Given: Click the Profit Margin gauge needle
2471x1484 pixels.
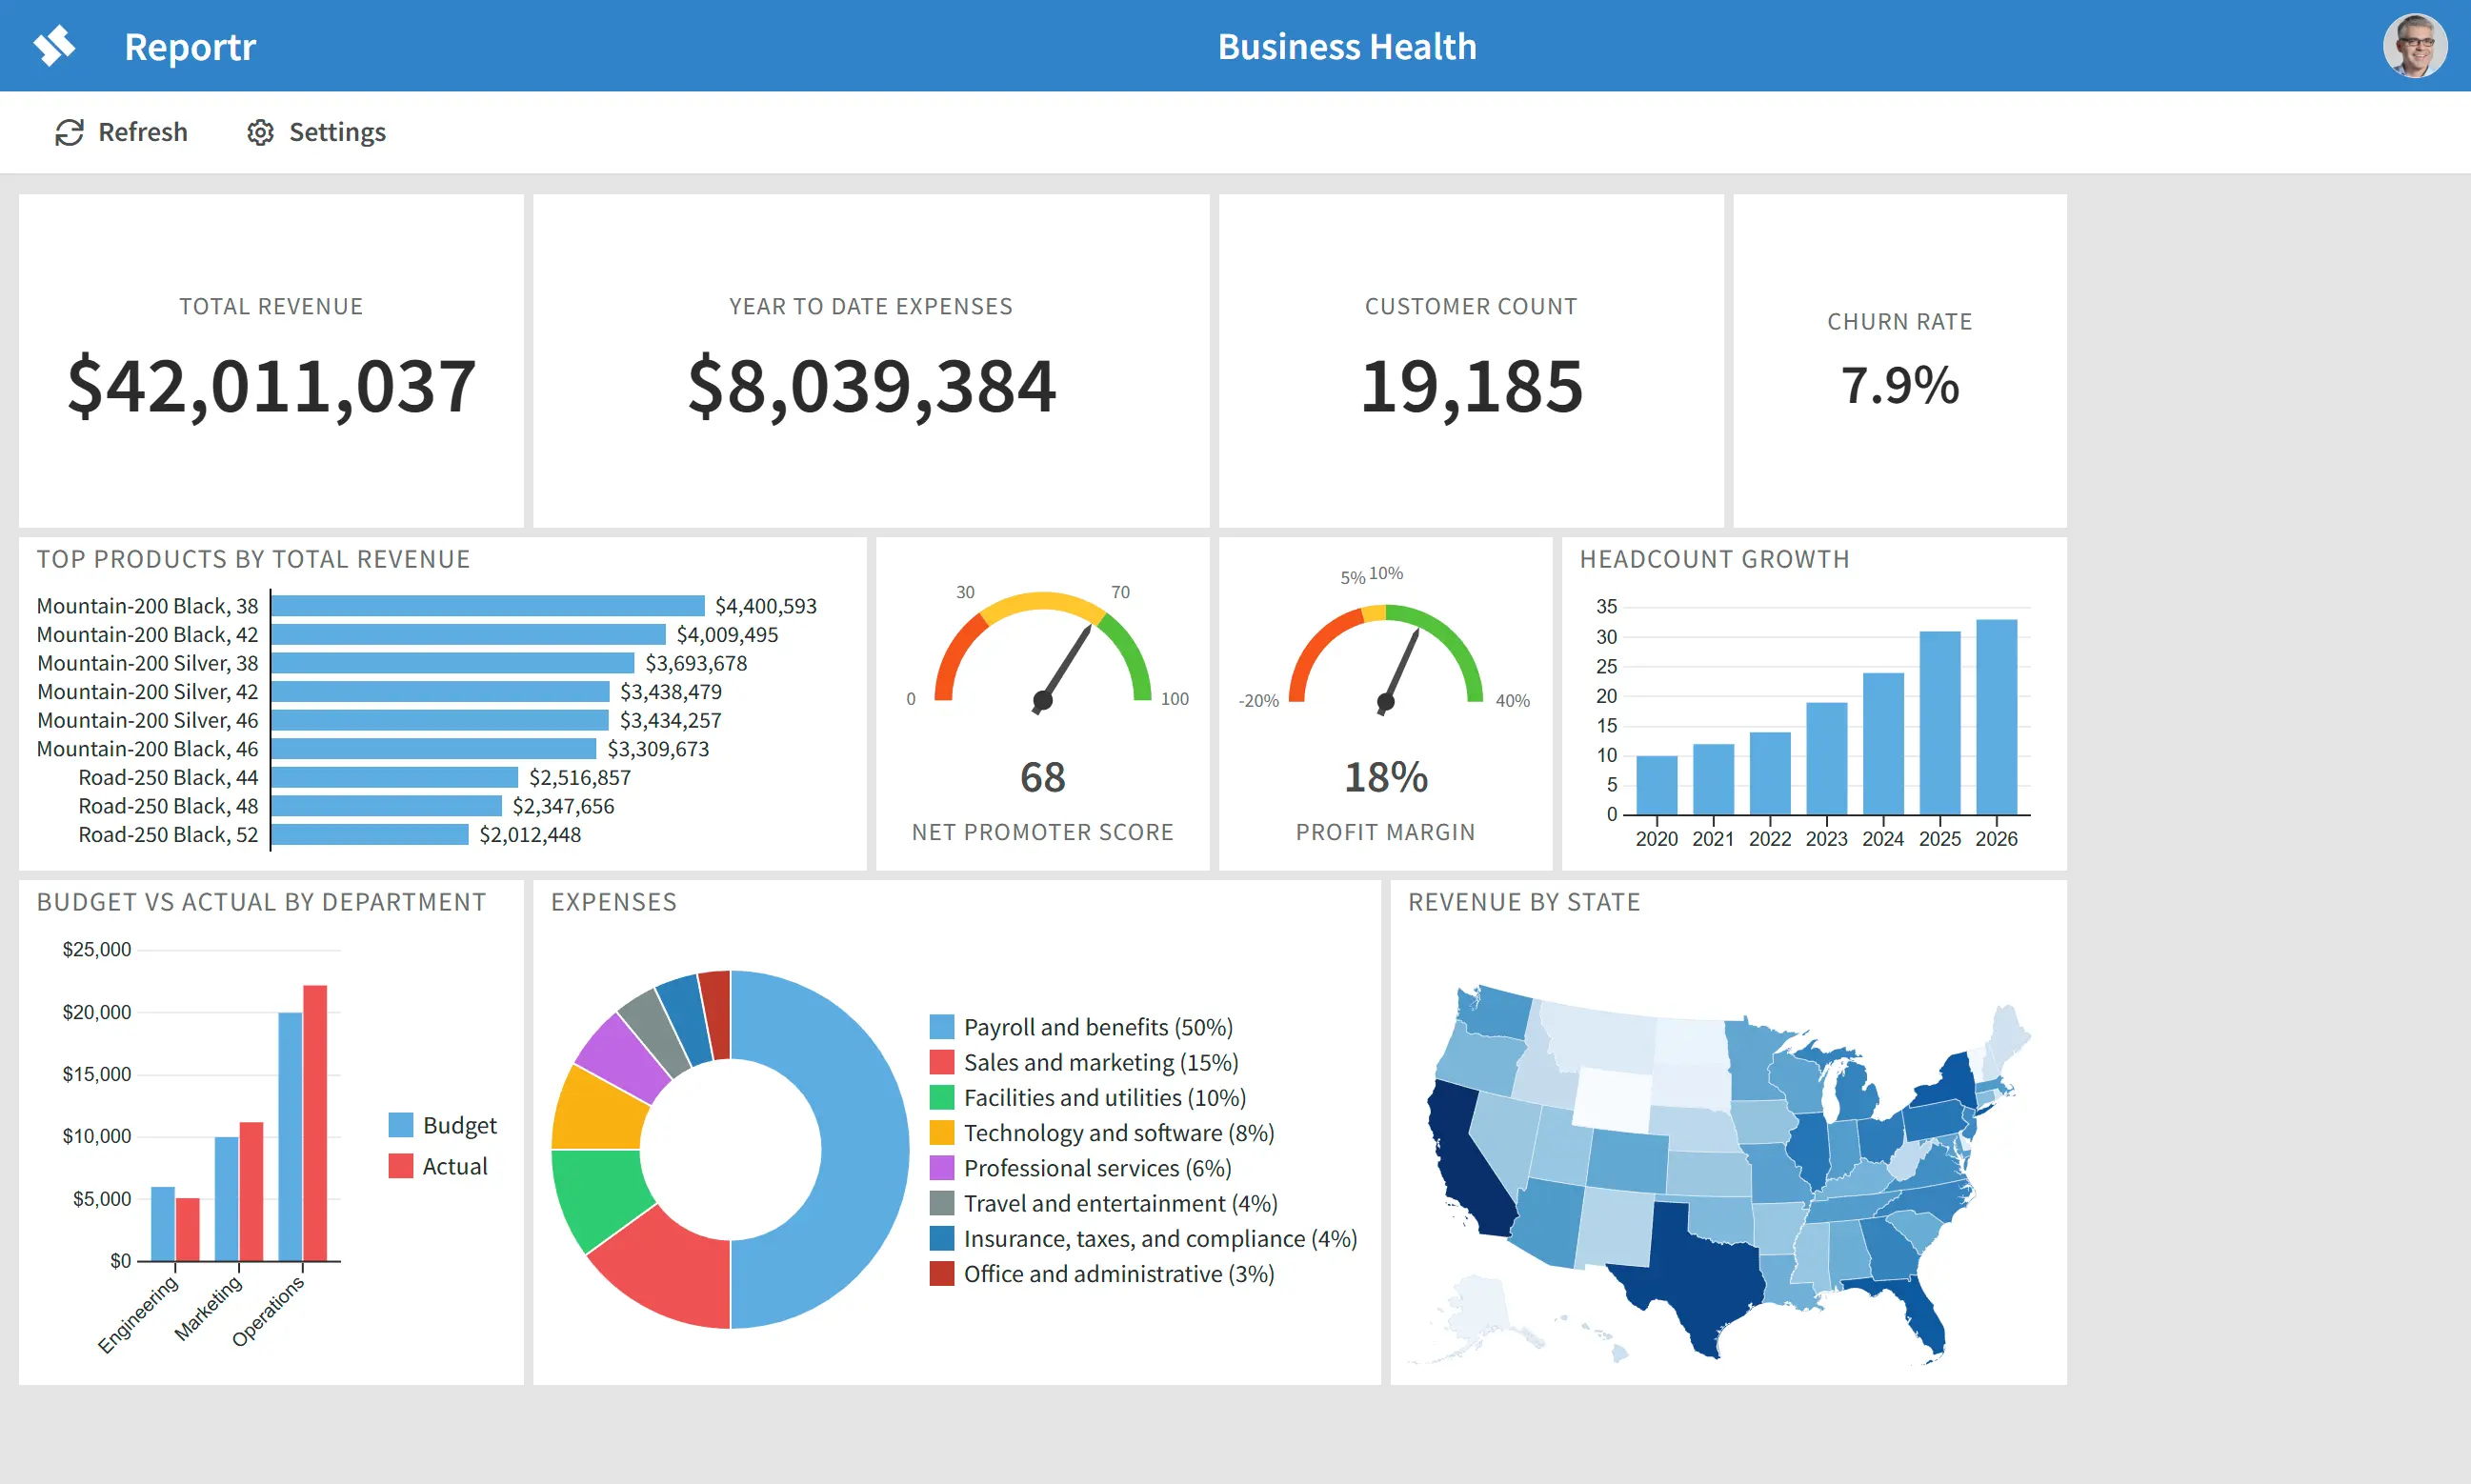Looking at the screenshot, I should click(1399, 671).
